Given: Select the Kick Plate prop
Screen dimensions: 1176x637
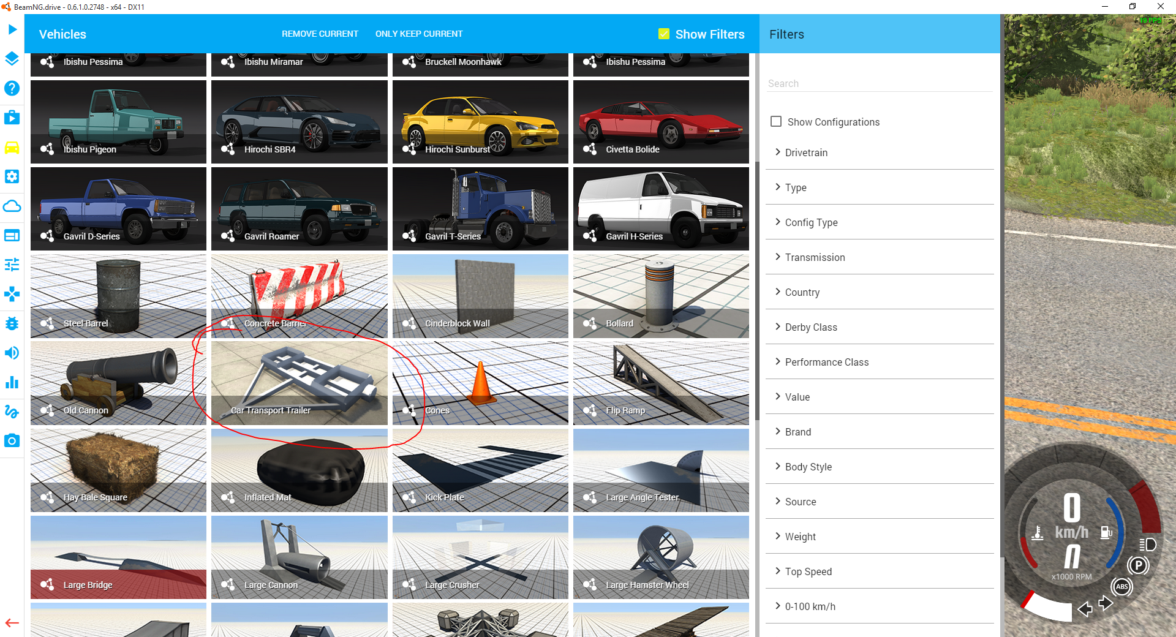Looking at the screenshot, I should pos(480,470).
